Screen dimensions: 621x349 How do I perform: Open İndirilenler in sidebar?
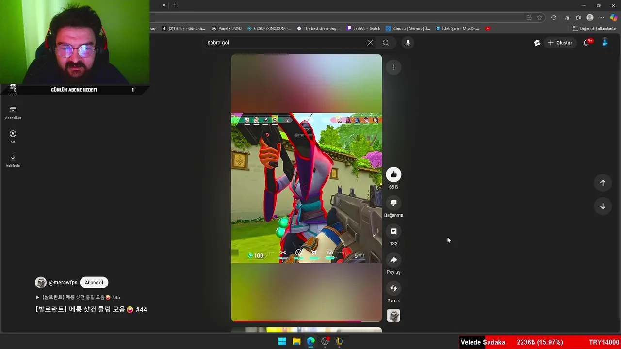(x=13, y=160)
